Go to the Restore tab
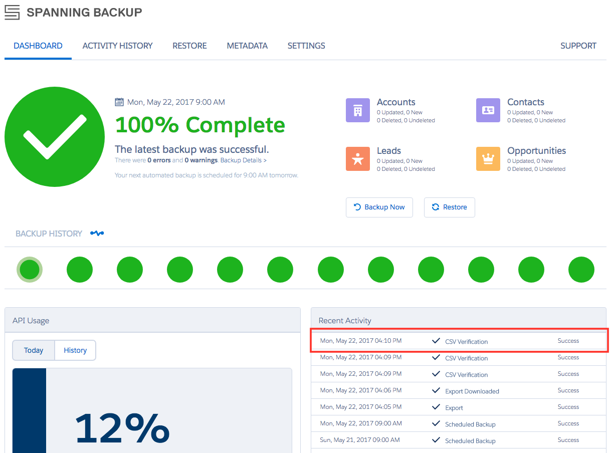610x453 pixels. click(x=189, y=46)
